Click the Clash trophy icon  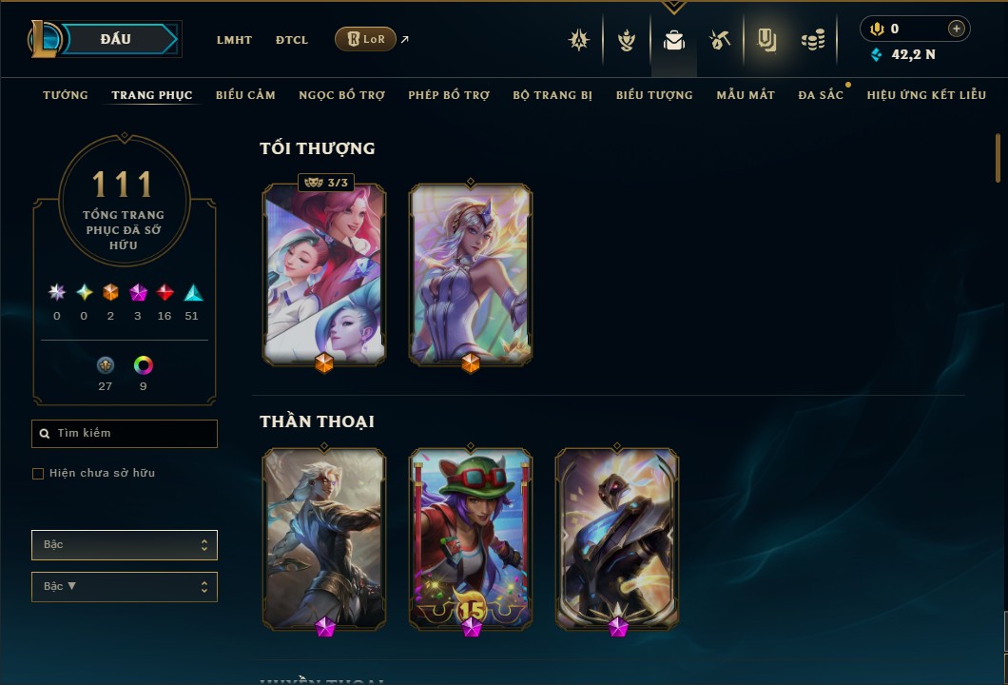click(x=626, y=41)
